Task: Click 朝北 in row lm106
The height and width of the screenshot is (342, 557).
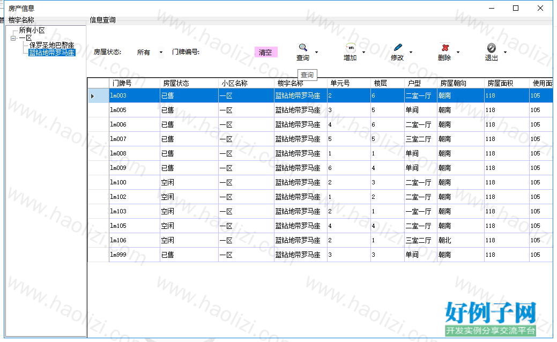Action: click(x=461, y=241)
